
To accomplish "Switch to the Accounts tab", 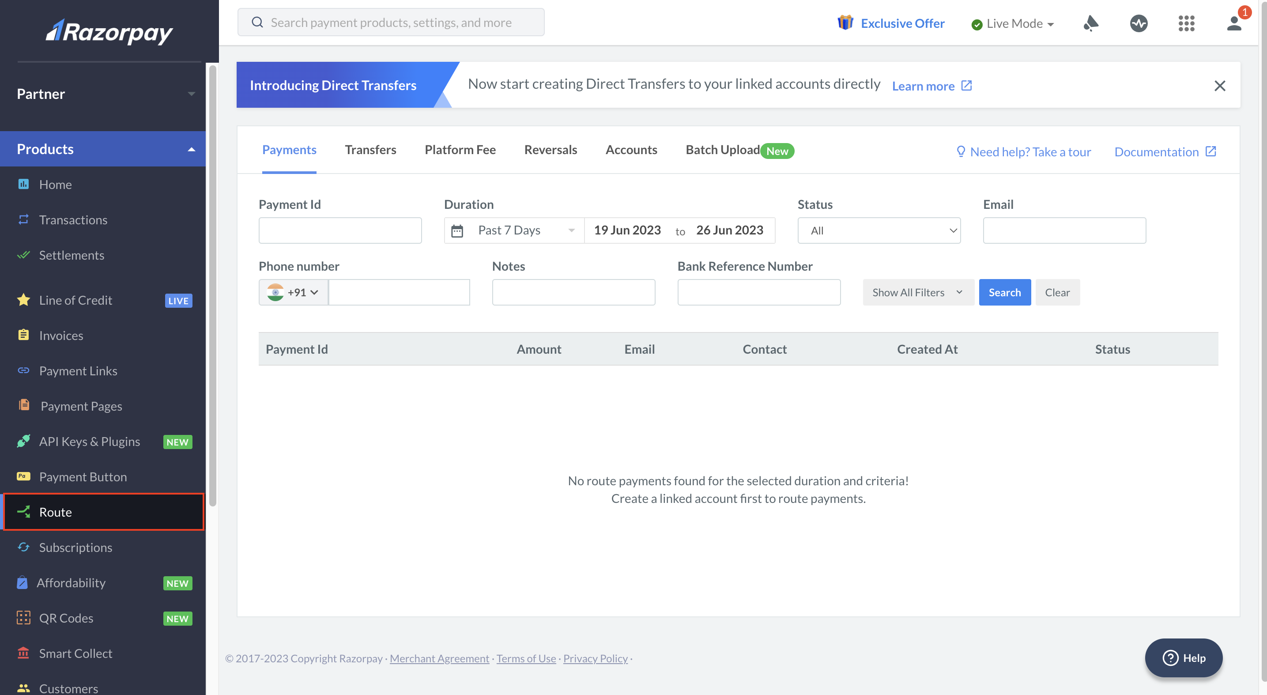I will [x=631, y=150].
